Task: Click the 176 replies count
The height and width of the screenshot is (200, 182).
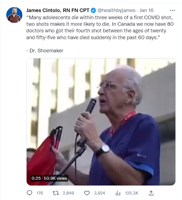Action: click(x=39, y=193)
